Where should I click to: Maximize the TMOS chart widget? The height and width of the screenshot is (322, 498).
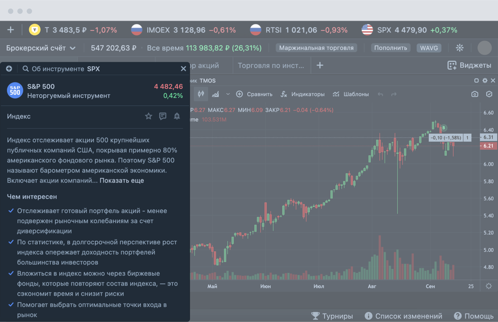tap(476, 81)
